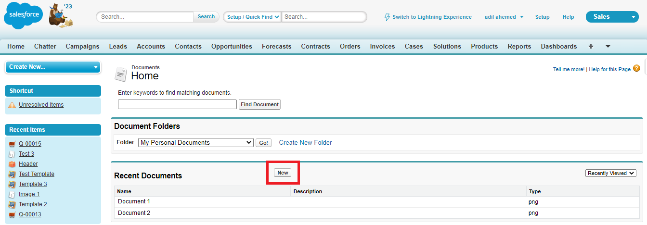Viewport: 647px width, 225px height.
Task: Click the Tell me more! link
Action: point(569,69)
